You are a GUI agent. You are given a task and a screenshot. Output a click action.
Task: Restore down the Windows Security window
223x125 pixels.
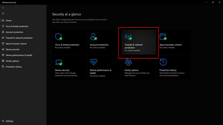tap(213, 2)
